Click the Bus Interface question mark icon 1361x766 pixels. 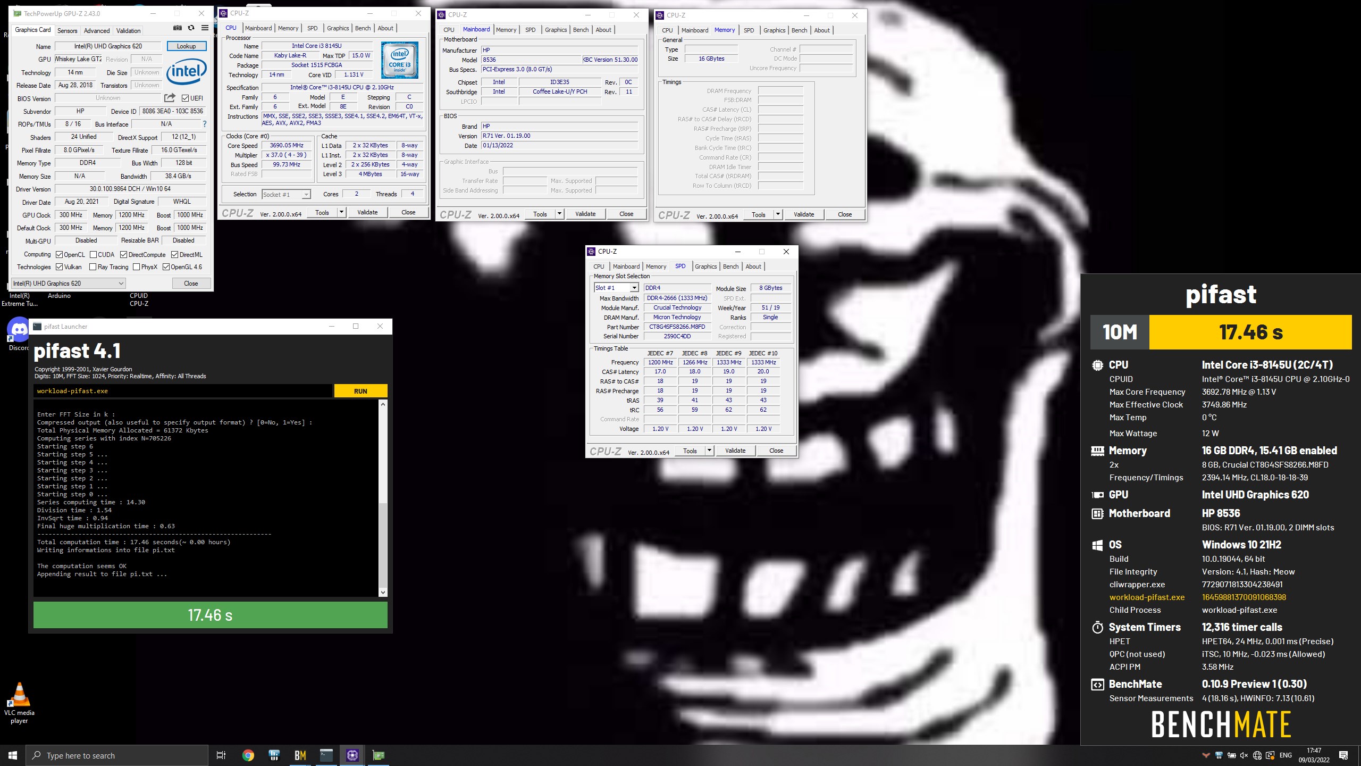coord(205,124)
